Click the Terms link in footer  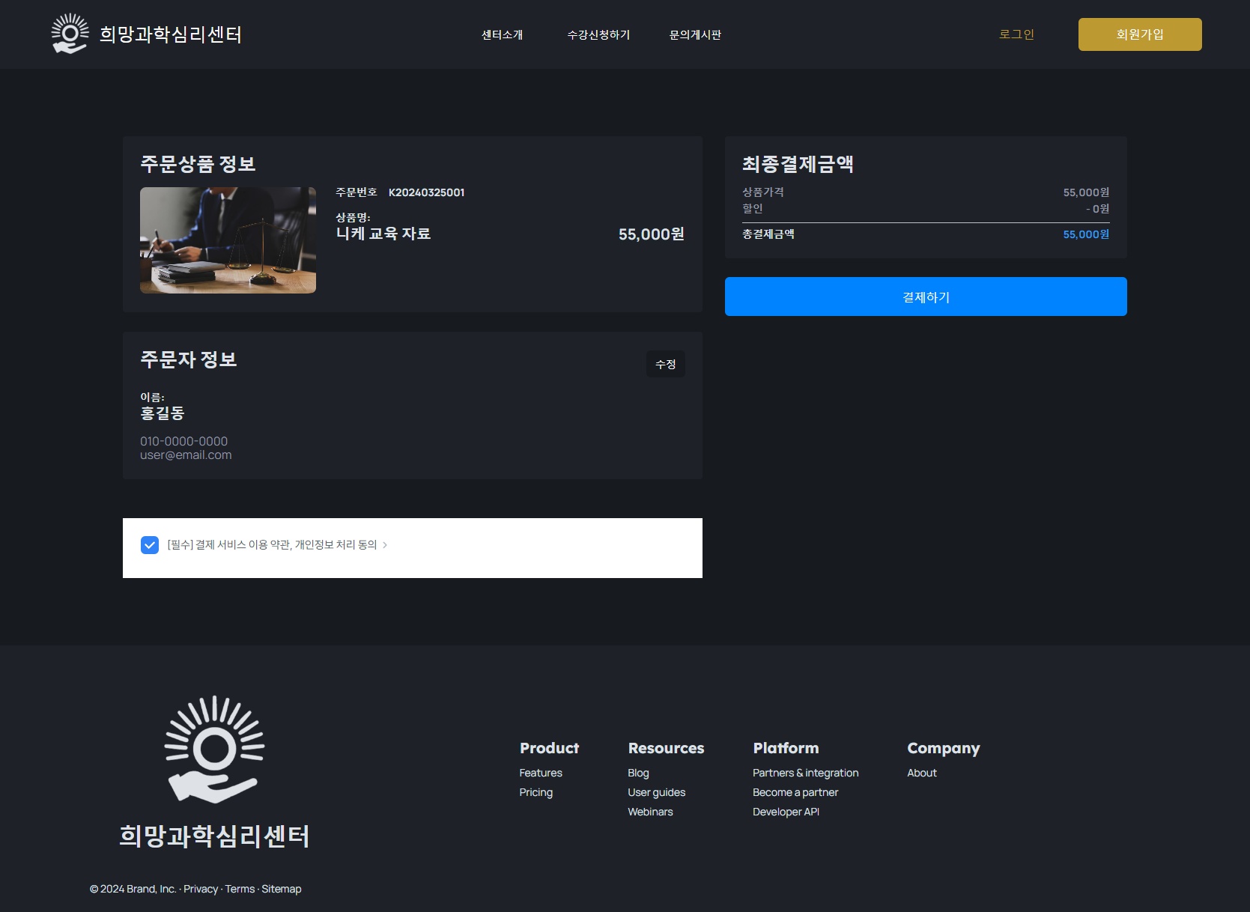tap(240, 889)
